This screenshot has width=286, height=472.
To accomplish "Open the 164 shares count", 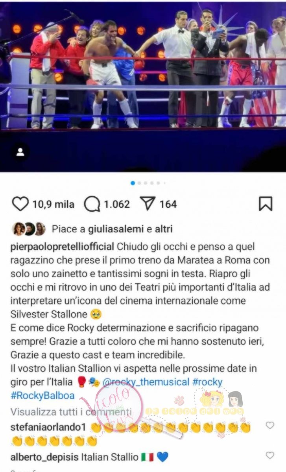I will pos(168,204).
